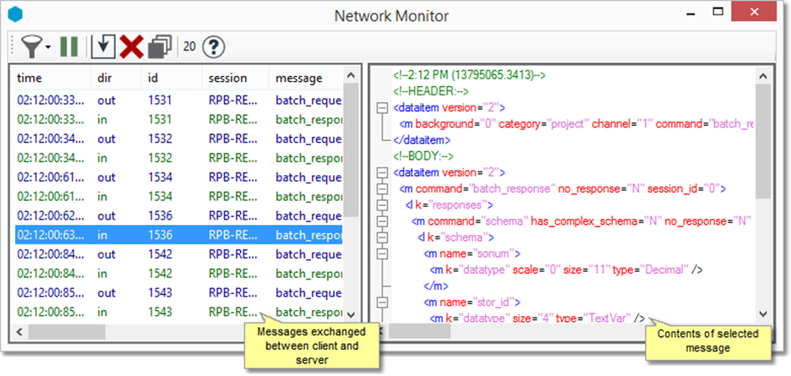The width and height of the screenshot is (791, 376).
Task: Collapse the header dataitem node
Action: [383, 107]
